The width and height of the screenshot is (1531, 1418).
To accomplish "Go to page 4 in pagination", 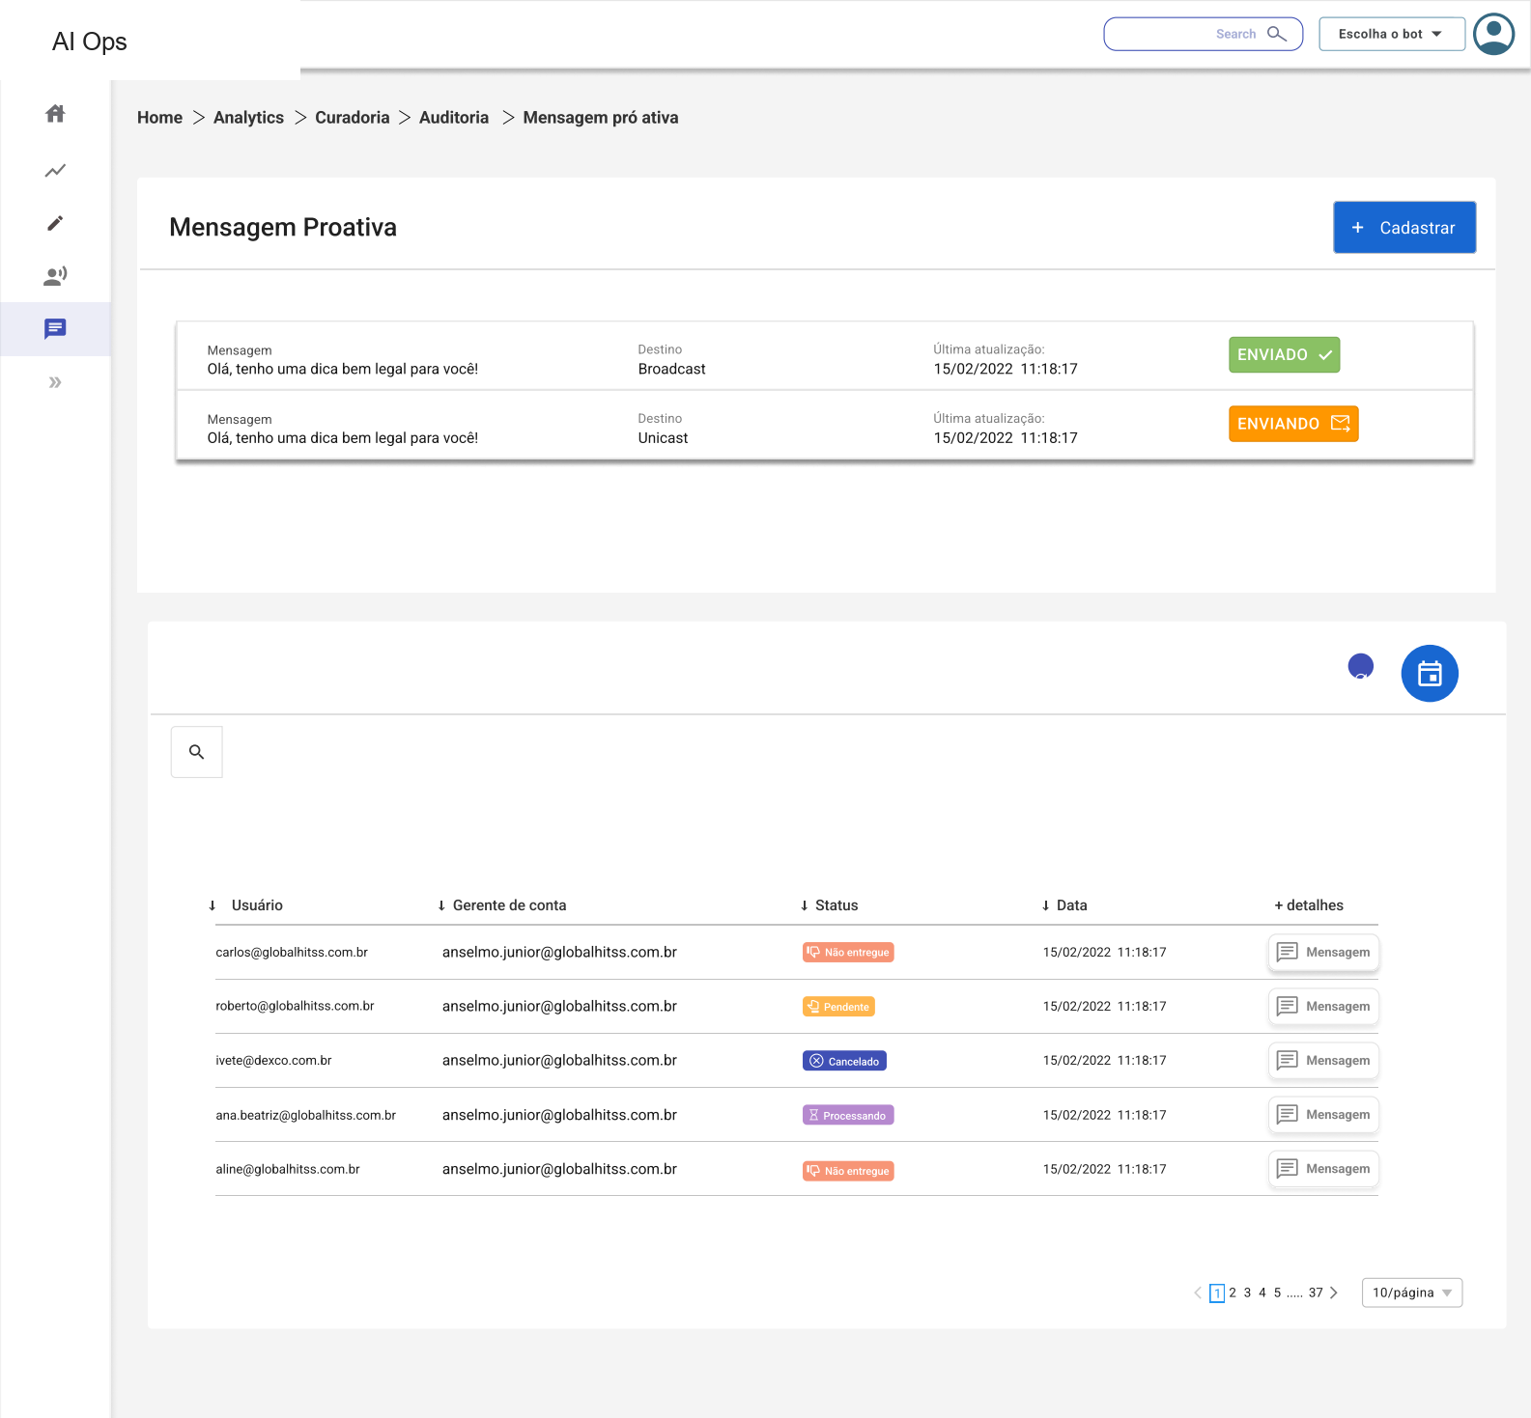I will tap(1262, 1293).
